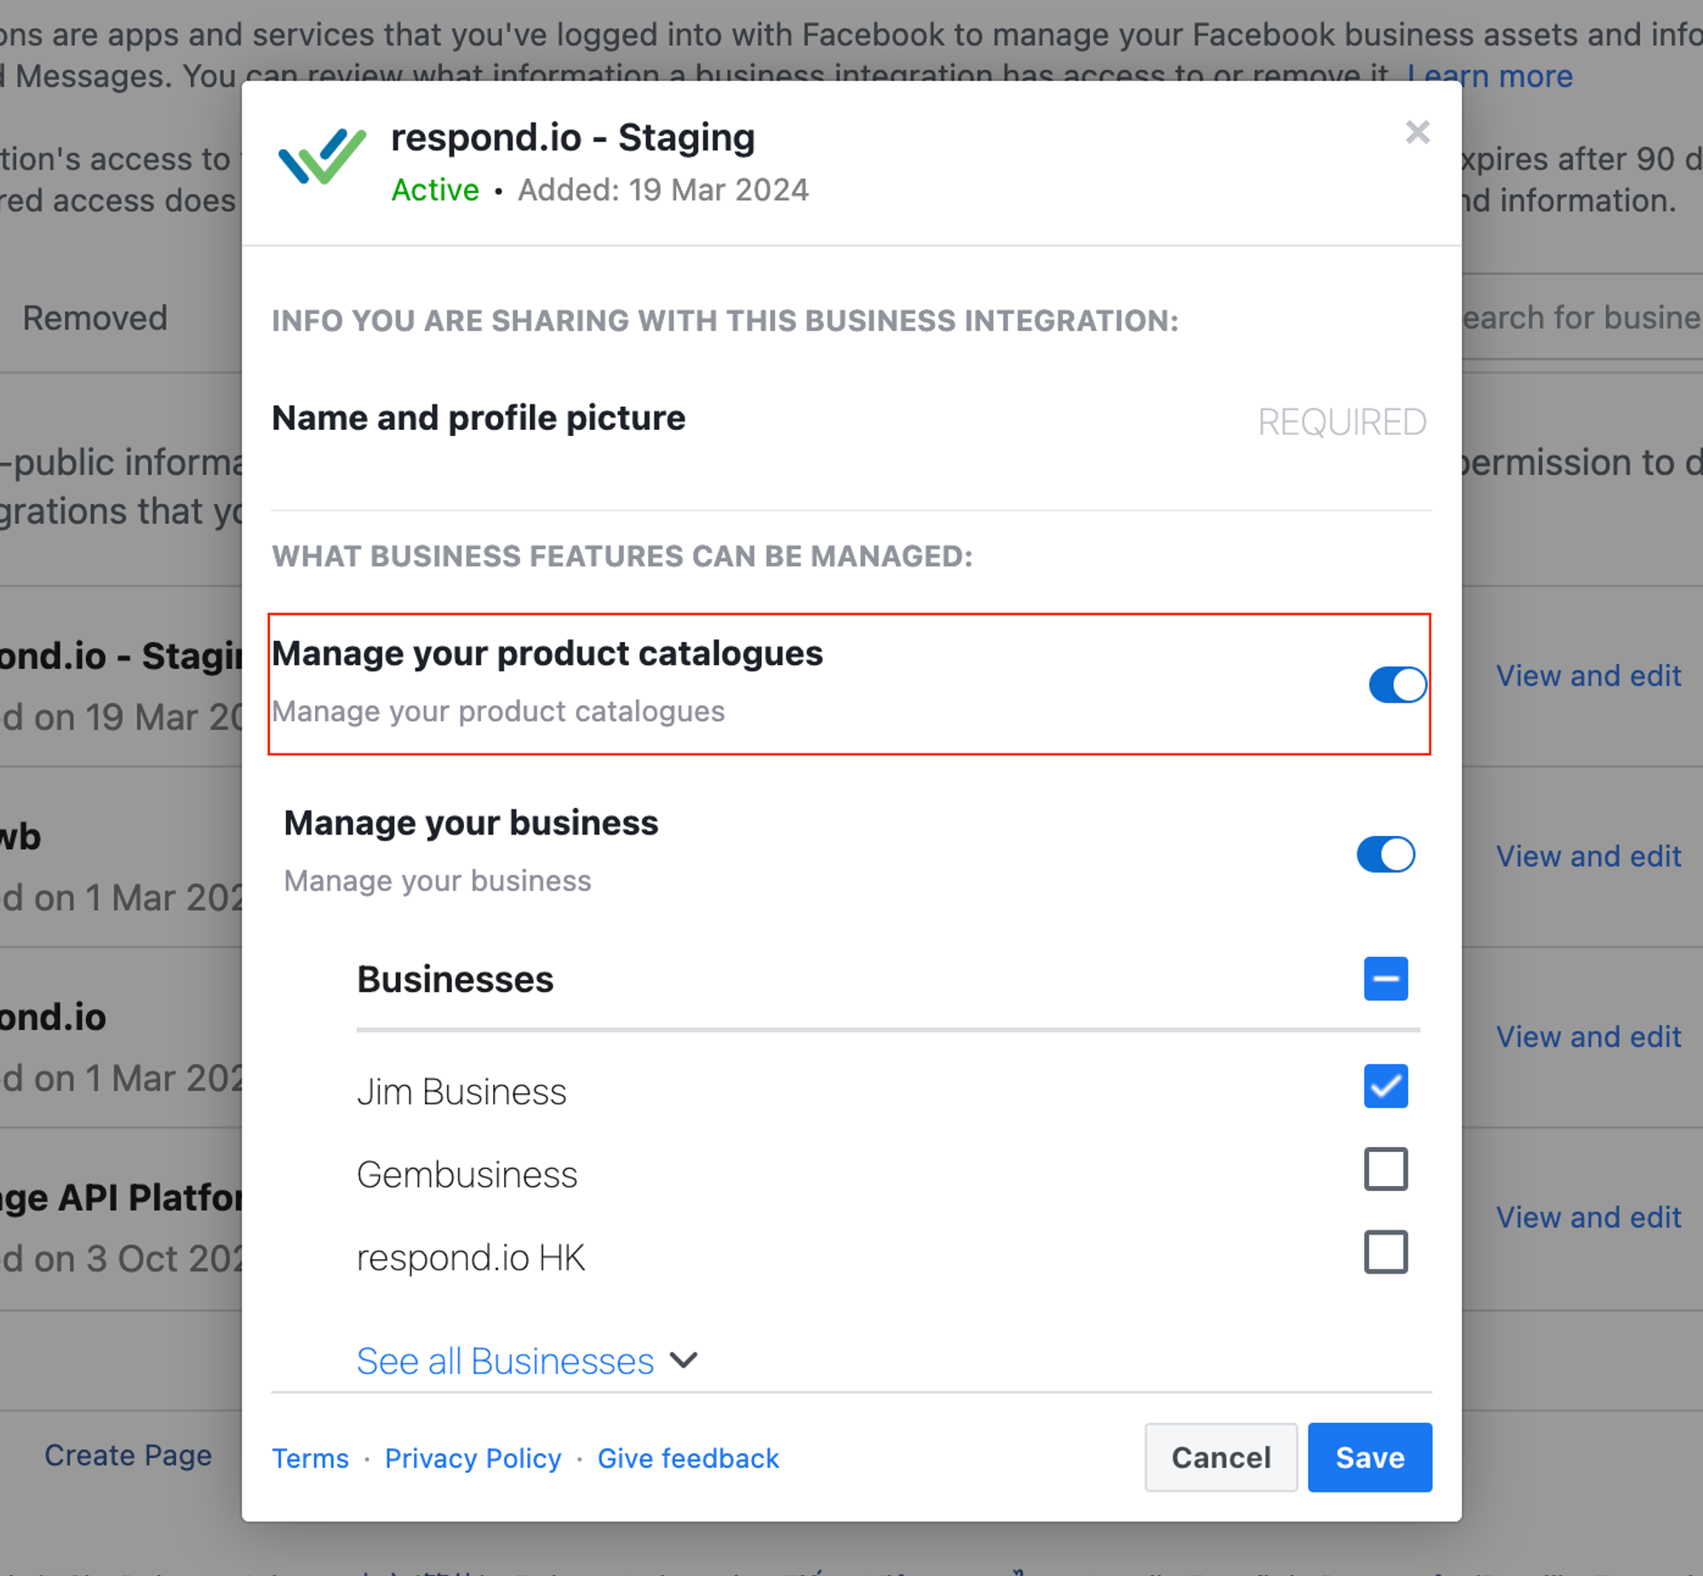Click chevron next to See all Businesses
The image size is (1703, 1576).
point(683,1360)
